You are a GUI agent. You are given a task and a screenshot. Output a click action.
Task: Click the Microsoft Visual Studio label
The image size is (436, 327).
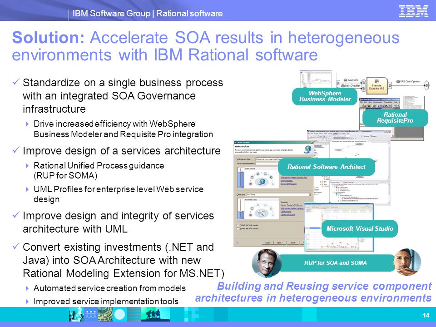pyautogui.click(x=360, y=228)
